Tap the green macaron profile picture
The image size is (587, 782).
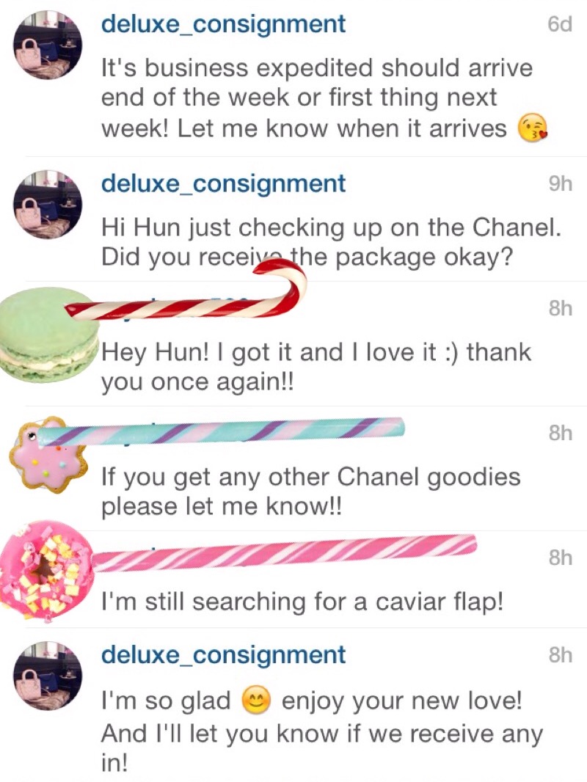(x=49, y=335)
